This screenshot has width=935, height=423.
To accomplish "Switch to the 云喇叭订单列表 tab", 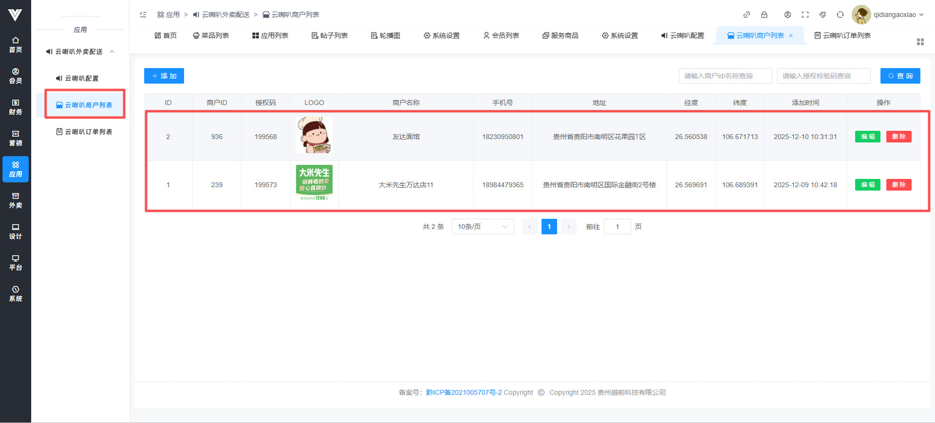I will [x=842, y=35].
